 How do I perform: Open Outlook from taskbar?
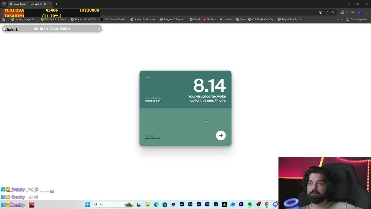pyautogui.click(x=233, y=205)
